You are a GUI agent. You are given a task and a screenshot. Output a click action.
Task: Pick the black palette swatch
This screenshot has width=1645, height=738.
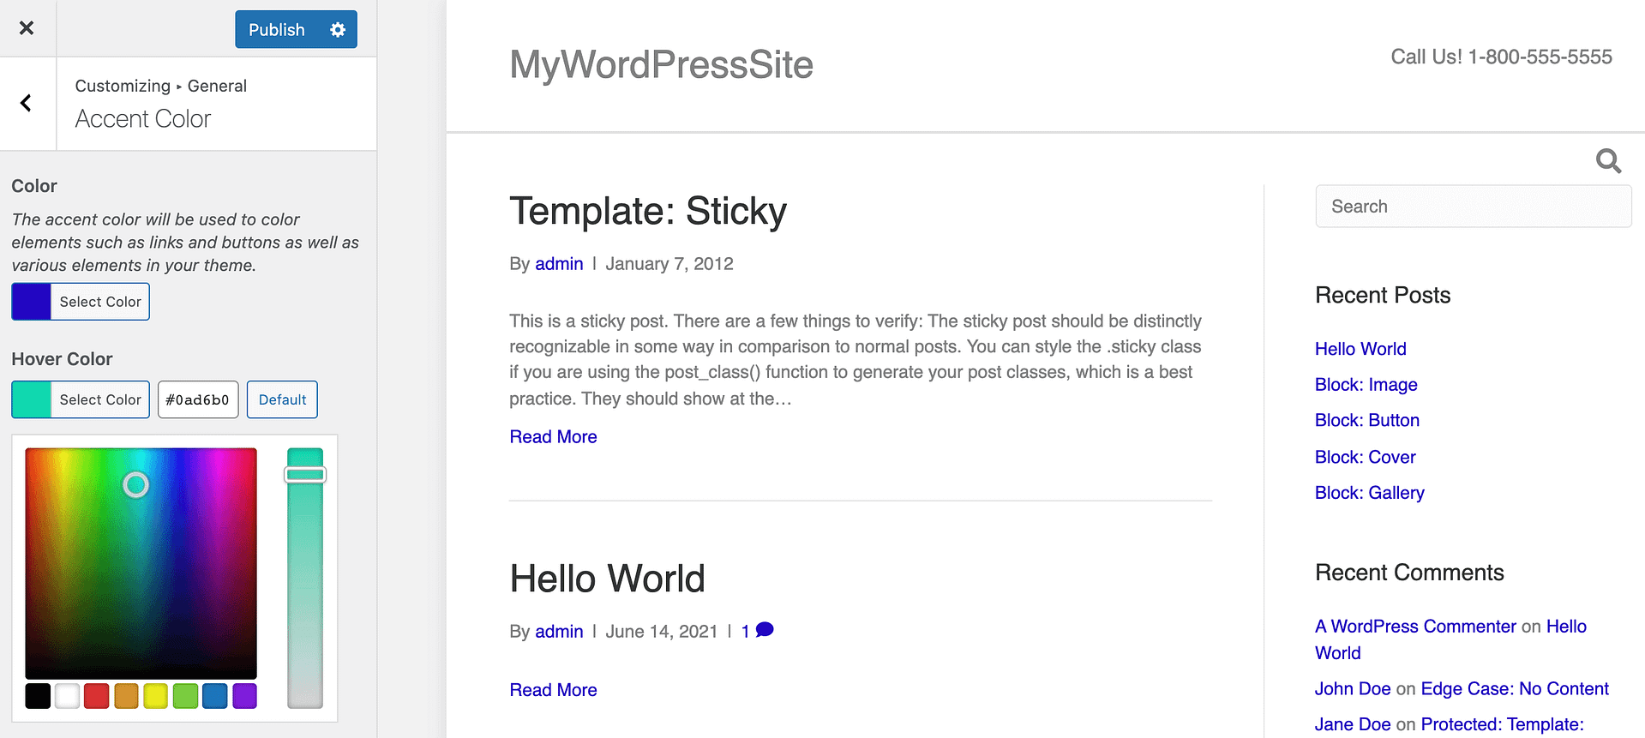[x=38, y=696]
